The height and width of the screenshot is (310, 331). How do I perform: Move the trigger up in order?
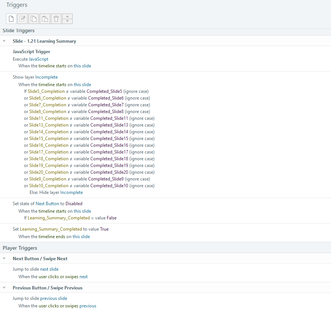point(67,16)
